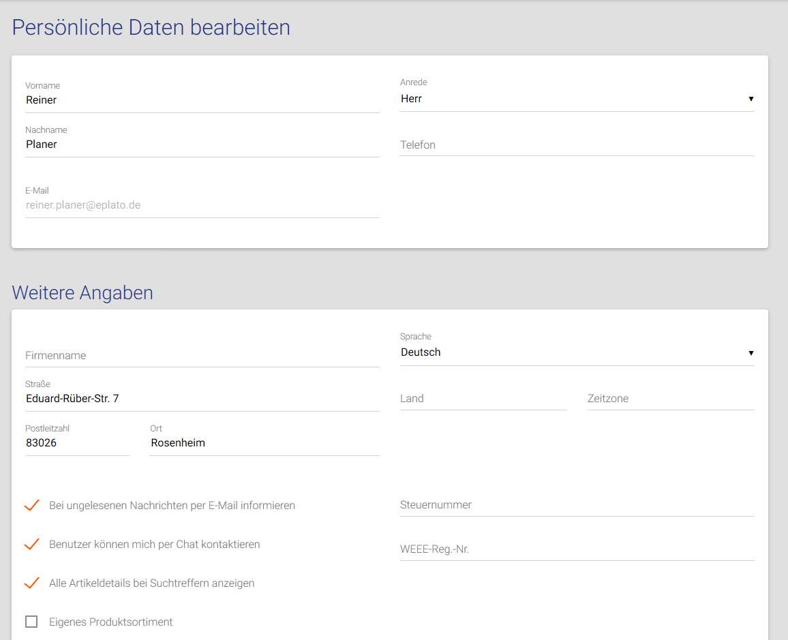This screenshot has width=788, height=640.
Task: Click the greyed-out E-Mail field
Action: pos(202,205)
